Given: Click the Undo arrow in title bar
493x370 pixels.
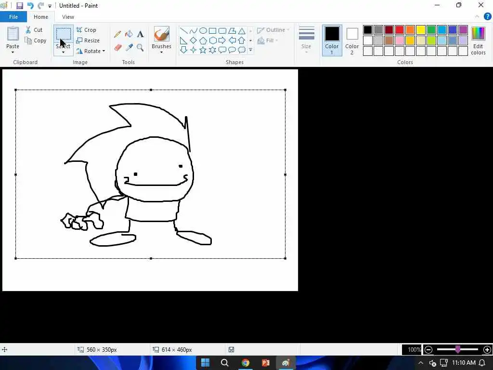Looking at the screenshot, I should [x=30, y=6].
